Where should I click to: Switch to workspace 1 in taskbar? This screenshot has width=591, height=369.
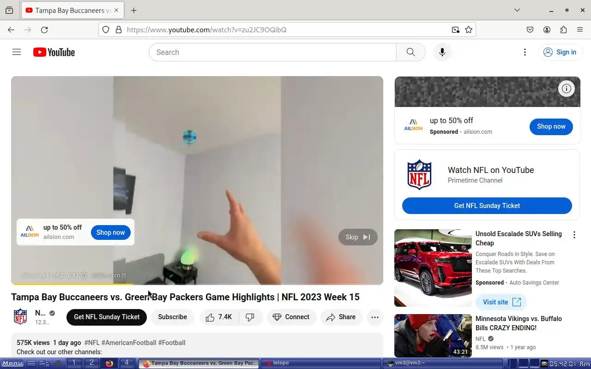click(x=74, y=363)
